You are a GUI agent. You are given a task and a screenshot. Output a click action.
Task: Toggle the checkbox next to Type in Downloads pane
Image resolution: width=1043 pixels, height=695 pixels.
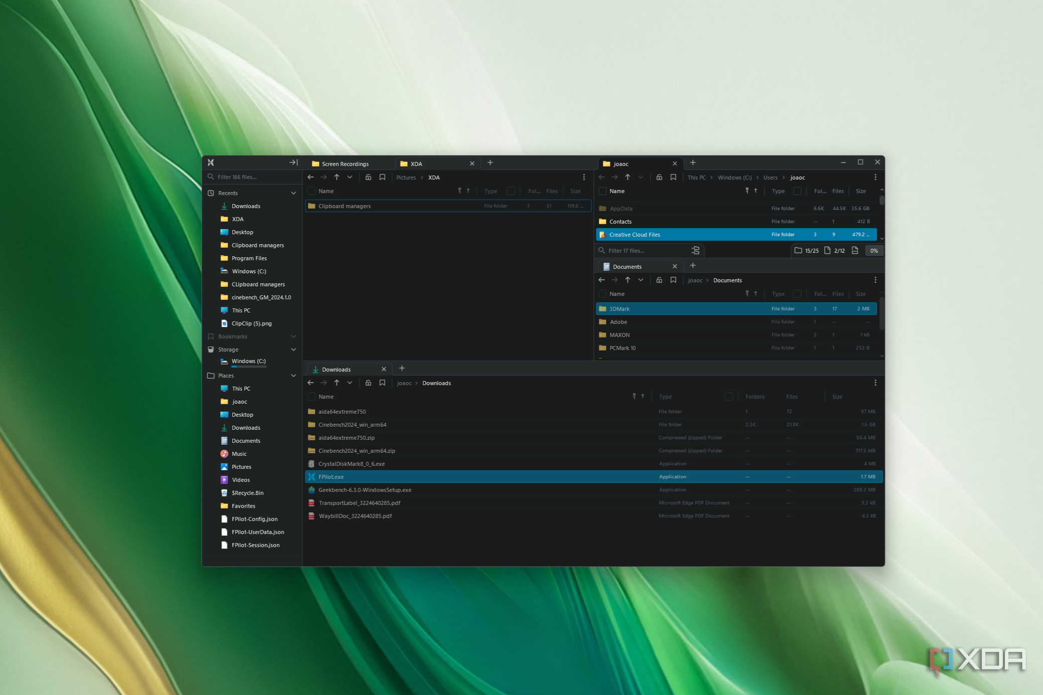tap(729, 397)
